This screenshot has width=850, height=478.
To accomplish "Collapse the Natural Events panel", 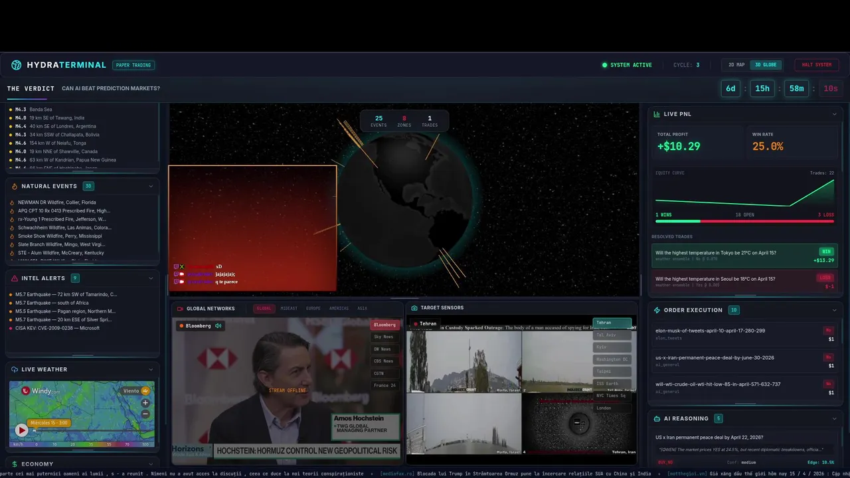I will (x=151, y=187).
